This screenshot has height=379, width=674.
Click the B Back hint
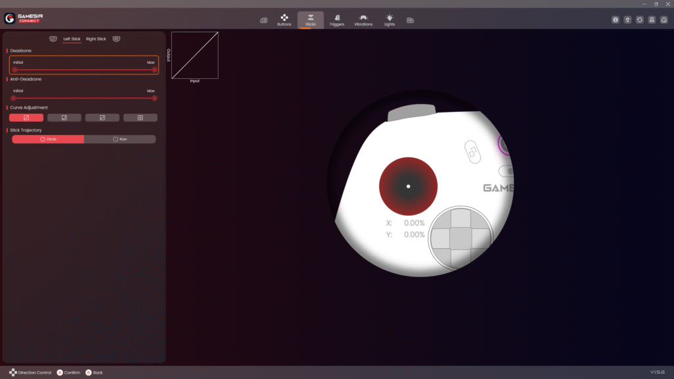pos(94,372)
